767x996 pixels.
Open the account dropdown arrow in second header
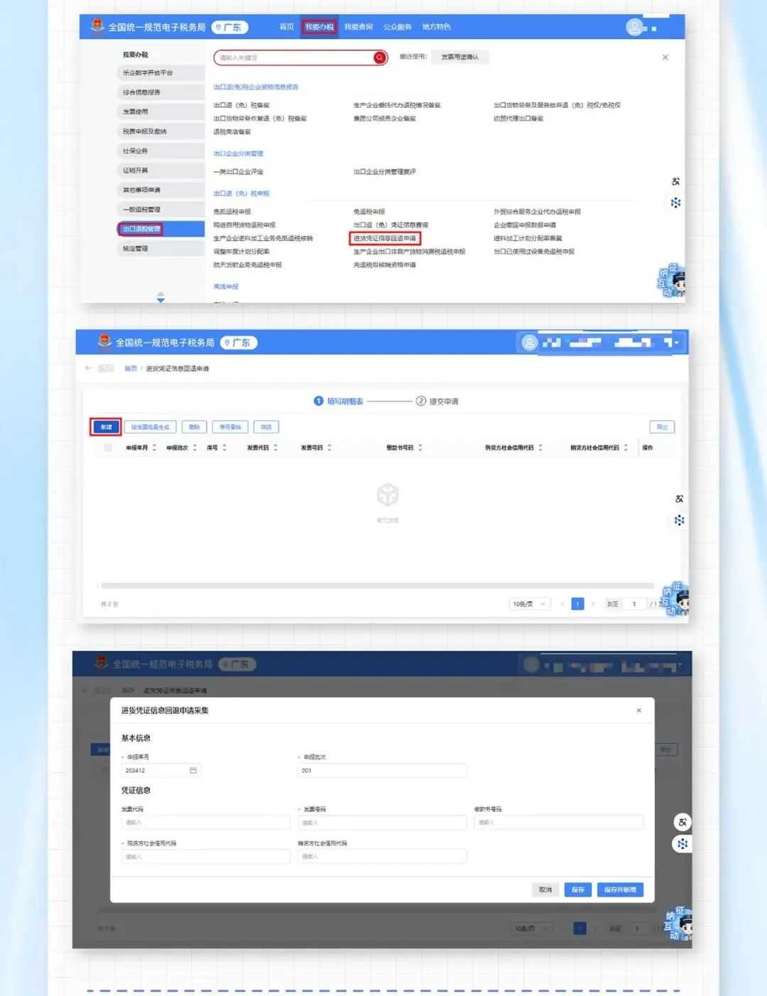(x=677, y=342)
